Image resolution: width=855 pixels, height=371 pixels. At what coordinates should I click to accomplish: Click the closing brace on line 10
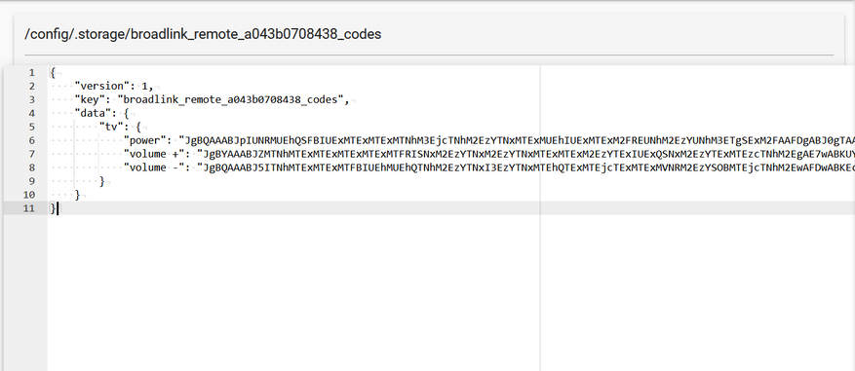(77, 195)
